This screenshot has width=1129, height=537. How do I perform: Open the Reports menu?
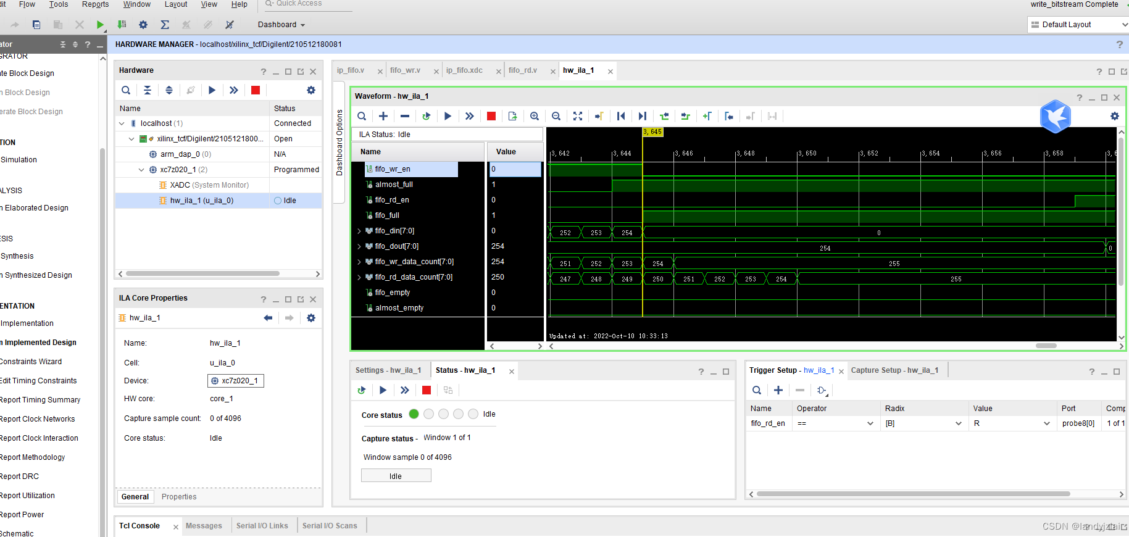95,4
